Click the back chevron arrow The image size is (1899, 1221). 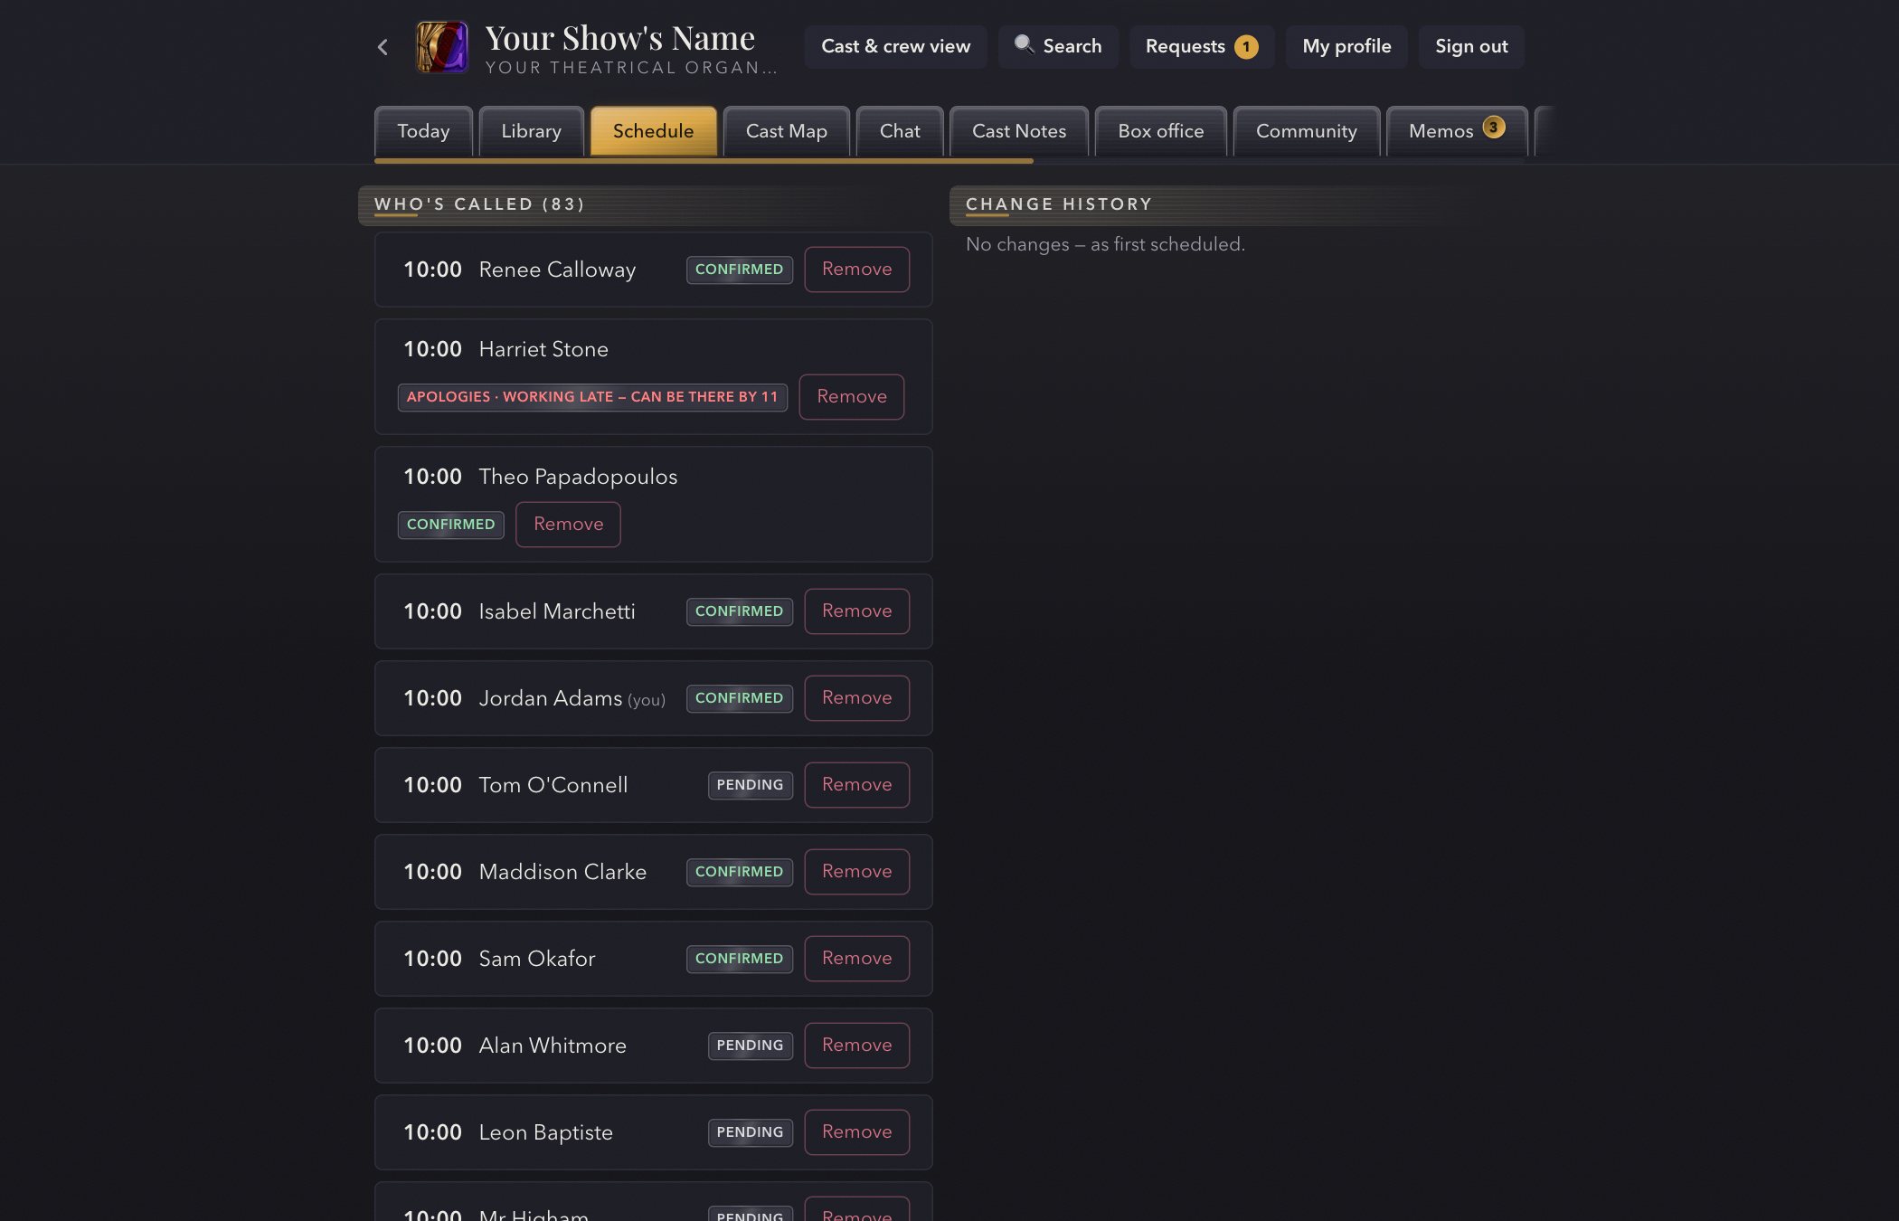click(x=383, y=47)
